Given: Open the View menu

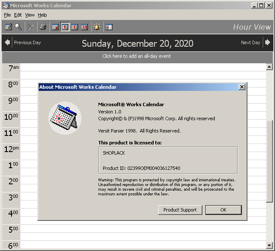Looking at the screenshot, I should (30, 15).
